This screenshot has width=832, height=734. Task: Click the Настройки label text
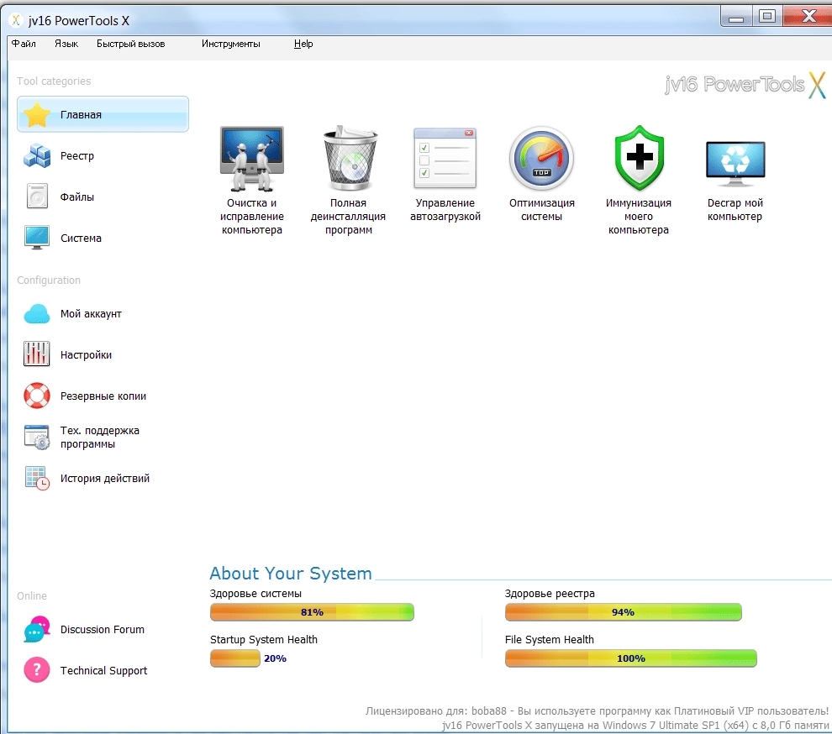click(86, 354)
